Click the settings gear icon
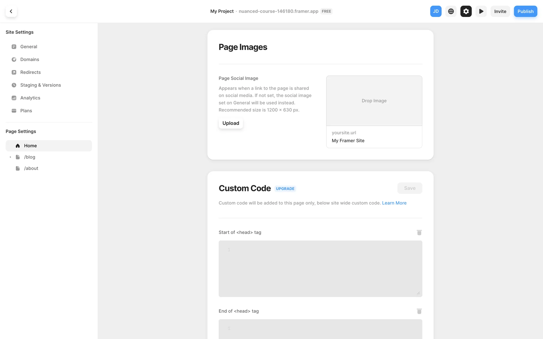This screenshot has height=339, width=543. pyautogui.click(x=466, y=11)
